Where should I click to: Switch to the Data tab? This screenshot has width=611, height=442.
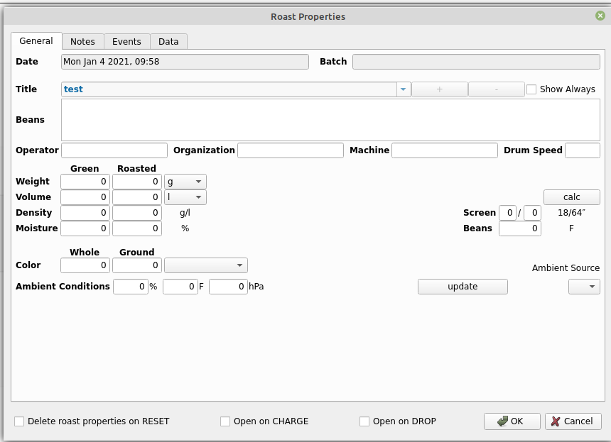pos(168,41)
